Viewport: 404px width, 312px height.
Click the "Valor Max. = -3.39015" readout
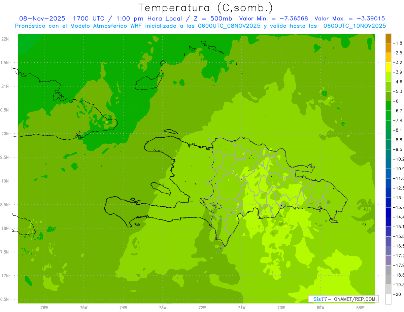coord(350,19)
